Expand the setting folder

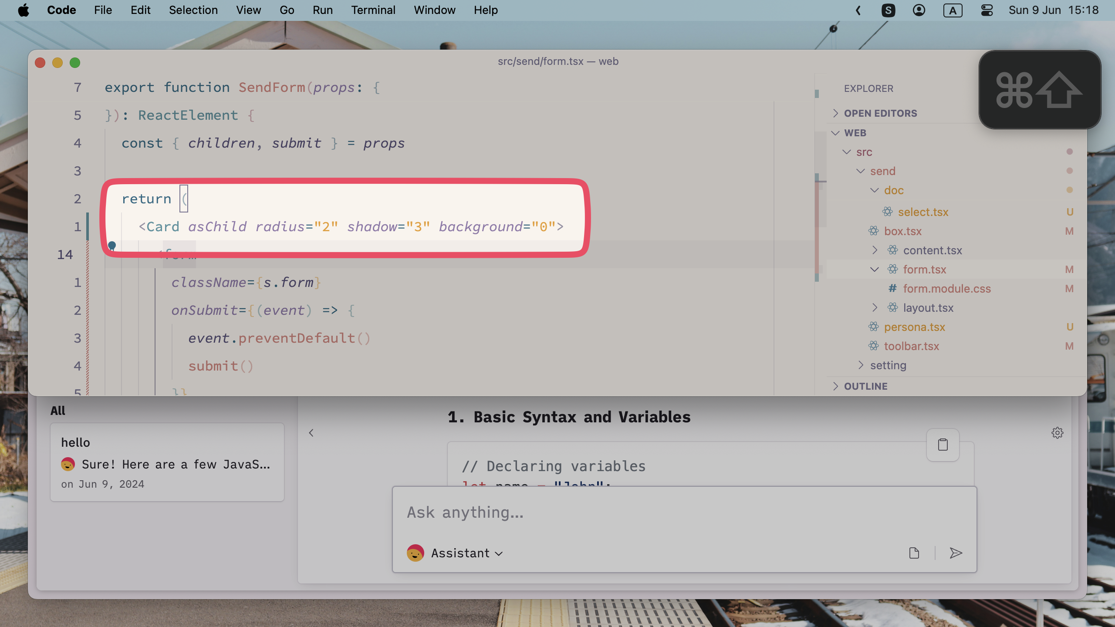click(x=860, y=365)
